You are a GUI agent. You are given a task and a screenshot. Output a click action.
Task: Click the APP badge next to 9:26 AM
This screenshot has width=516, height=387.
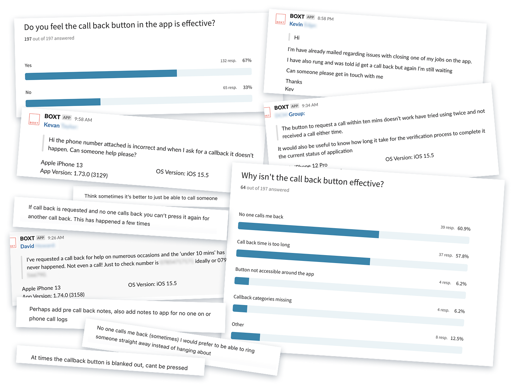(x=41, y=238)
